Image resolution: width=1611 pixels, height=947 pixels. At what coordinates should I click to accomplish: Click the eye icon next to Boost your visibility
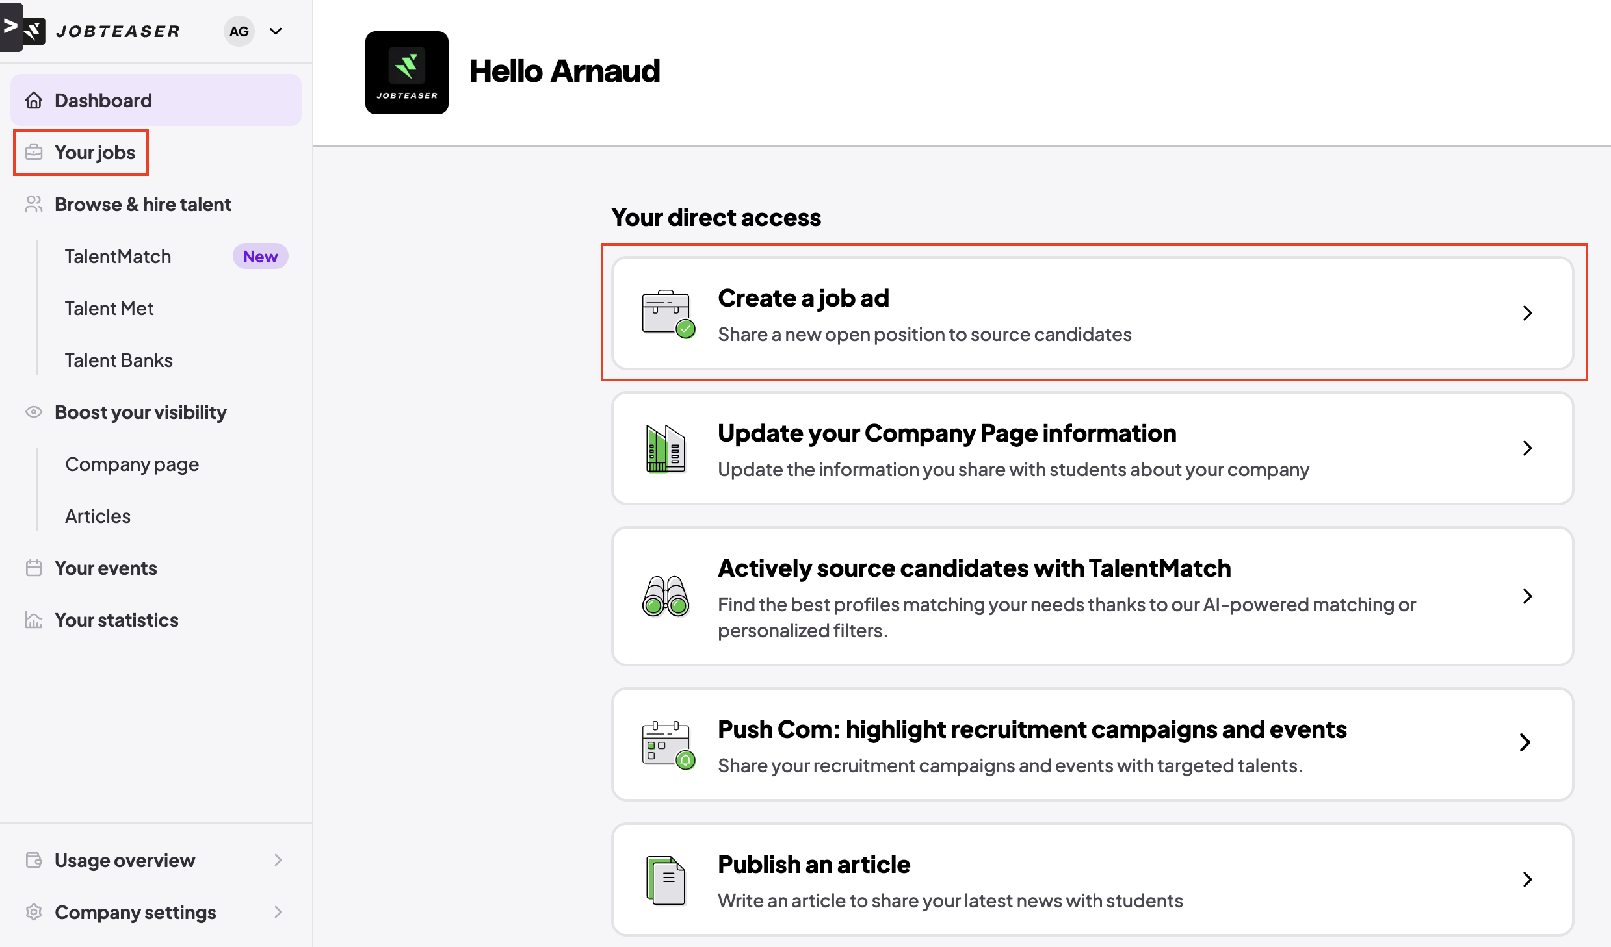(x=34, y=412)
